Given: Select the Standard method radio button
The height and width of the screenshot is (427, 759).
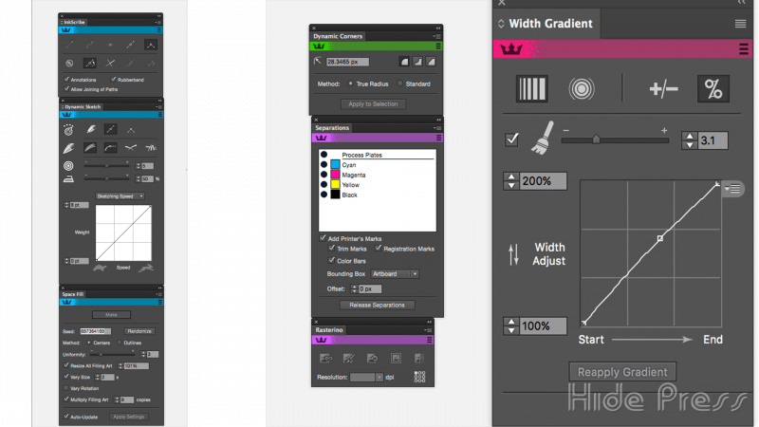Looking at the screenshot, I should [401, 84].
